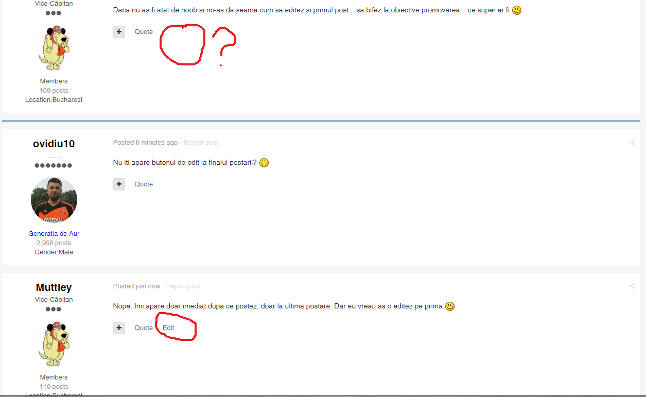Click smiley emoticon in ovidiu10's message
646x397 pixels.
(x=264, y=163)
